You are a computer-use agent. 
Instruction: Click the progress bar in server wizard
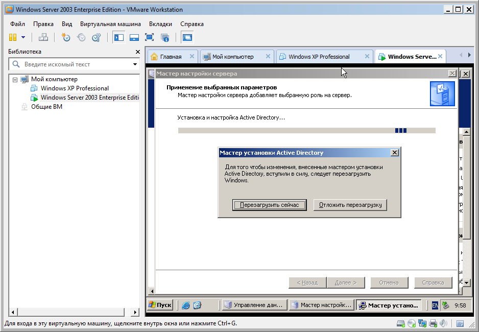pyautogui.click(x=307, y=130)
